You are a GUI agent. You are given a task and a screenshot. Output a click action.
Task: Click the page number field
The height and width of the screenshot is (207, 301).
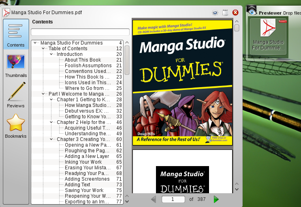(x=173, y=199)
